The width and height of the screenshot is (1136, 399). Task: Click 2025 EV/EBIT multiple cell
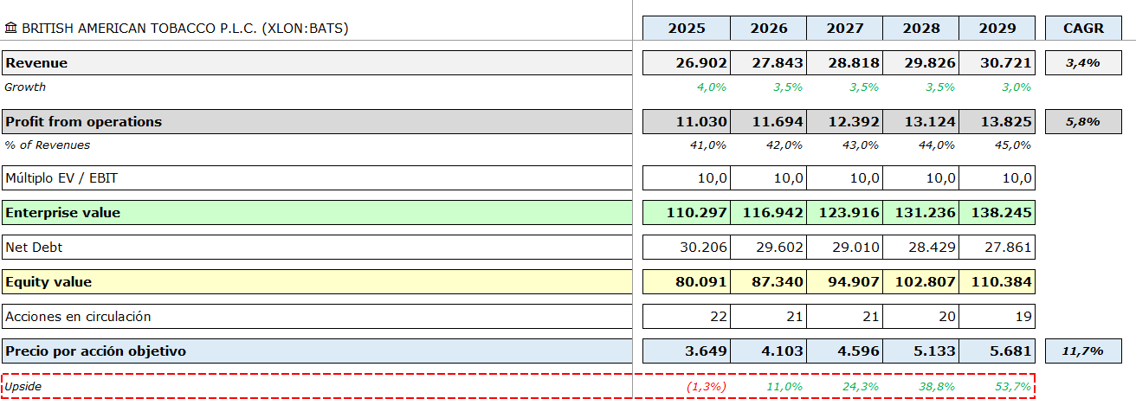coord(687,178)
